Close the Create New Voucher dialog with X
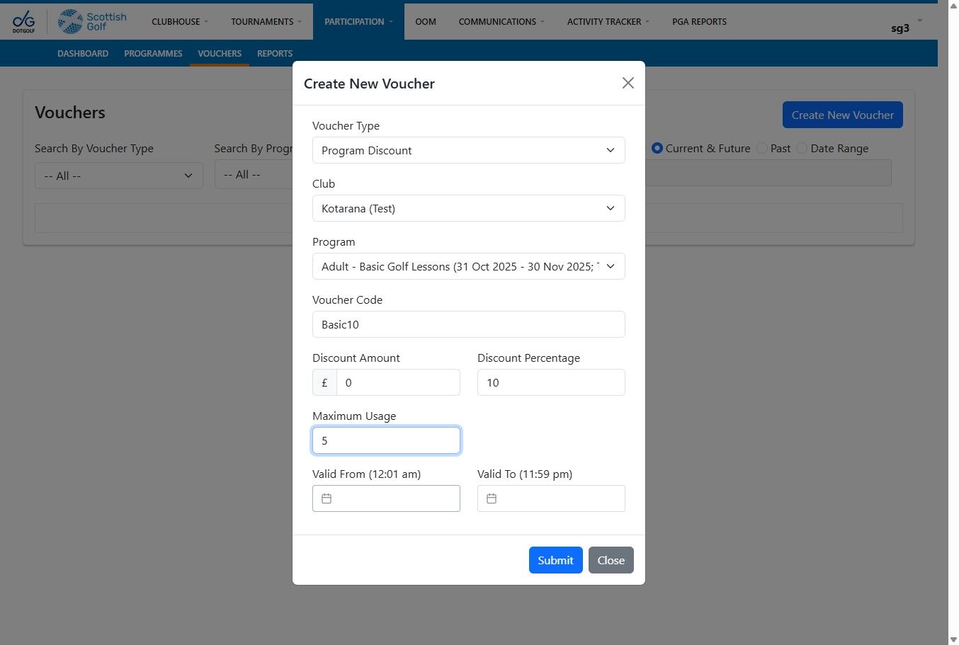The height and width of the screenshot is (645, 959). 628,83
